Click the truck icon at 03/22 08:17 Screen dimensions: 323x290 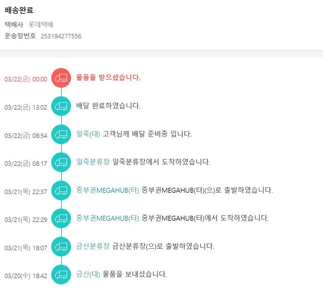(61, 162)
